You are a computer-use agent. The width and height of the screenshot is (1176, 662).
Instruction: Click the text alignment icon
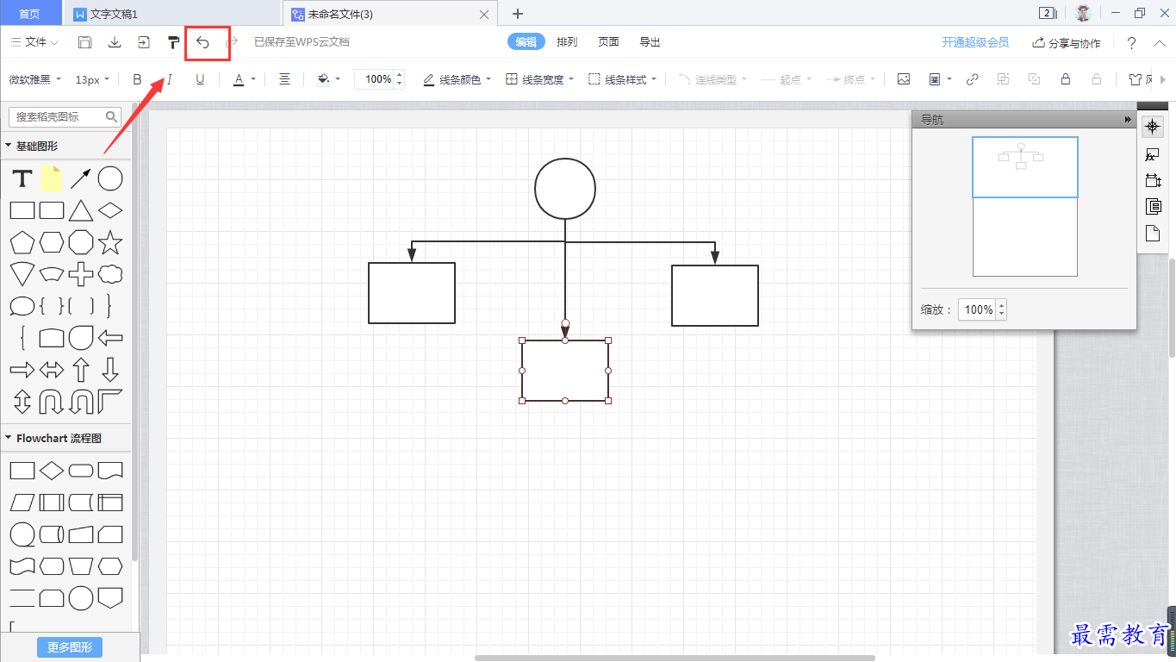(284, 79)
